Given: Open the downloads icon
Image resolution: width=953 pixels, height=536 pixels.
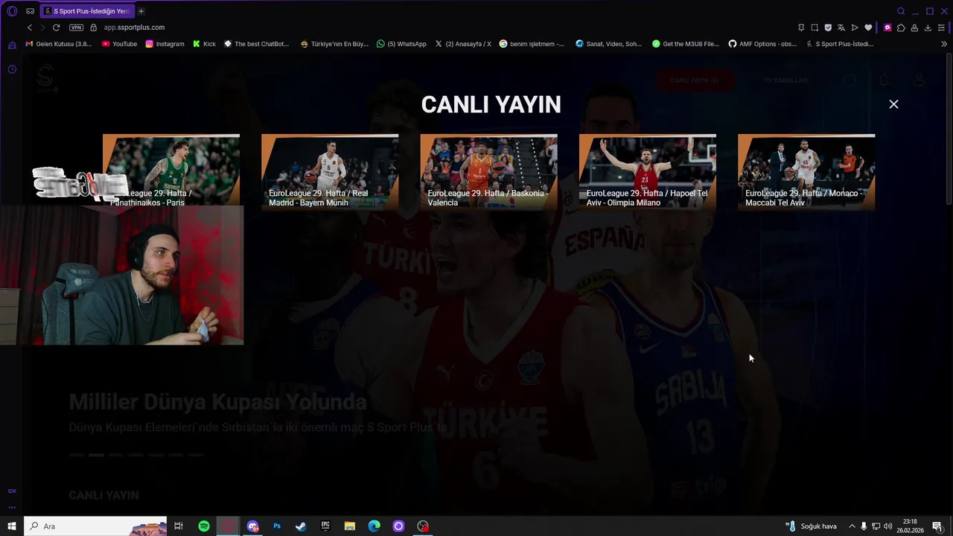Looking at the screenshot, I should [x=928, y=28].
